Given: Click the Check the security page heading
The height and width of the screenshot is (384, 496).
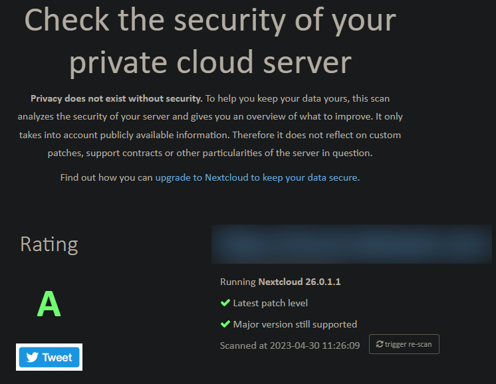Looking at the screenshot, I should (210, 20).
